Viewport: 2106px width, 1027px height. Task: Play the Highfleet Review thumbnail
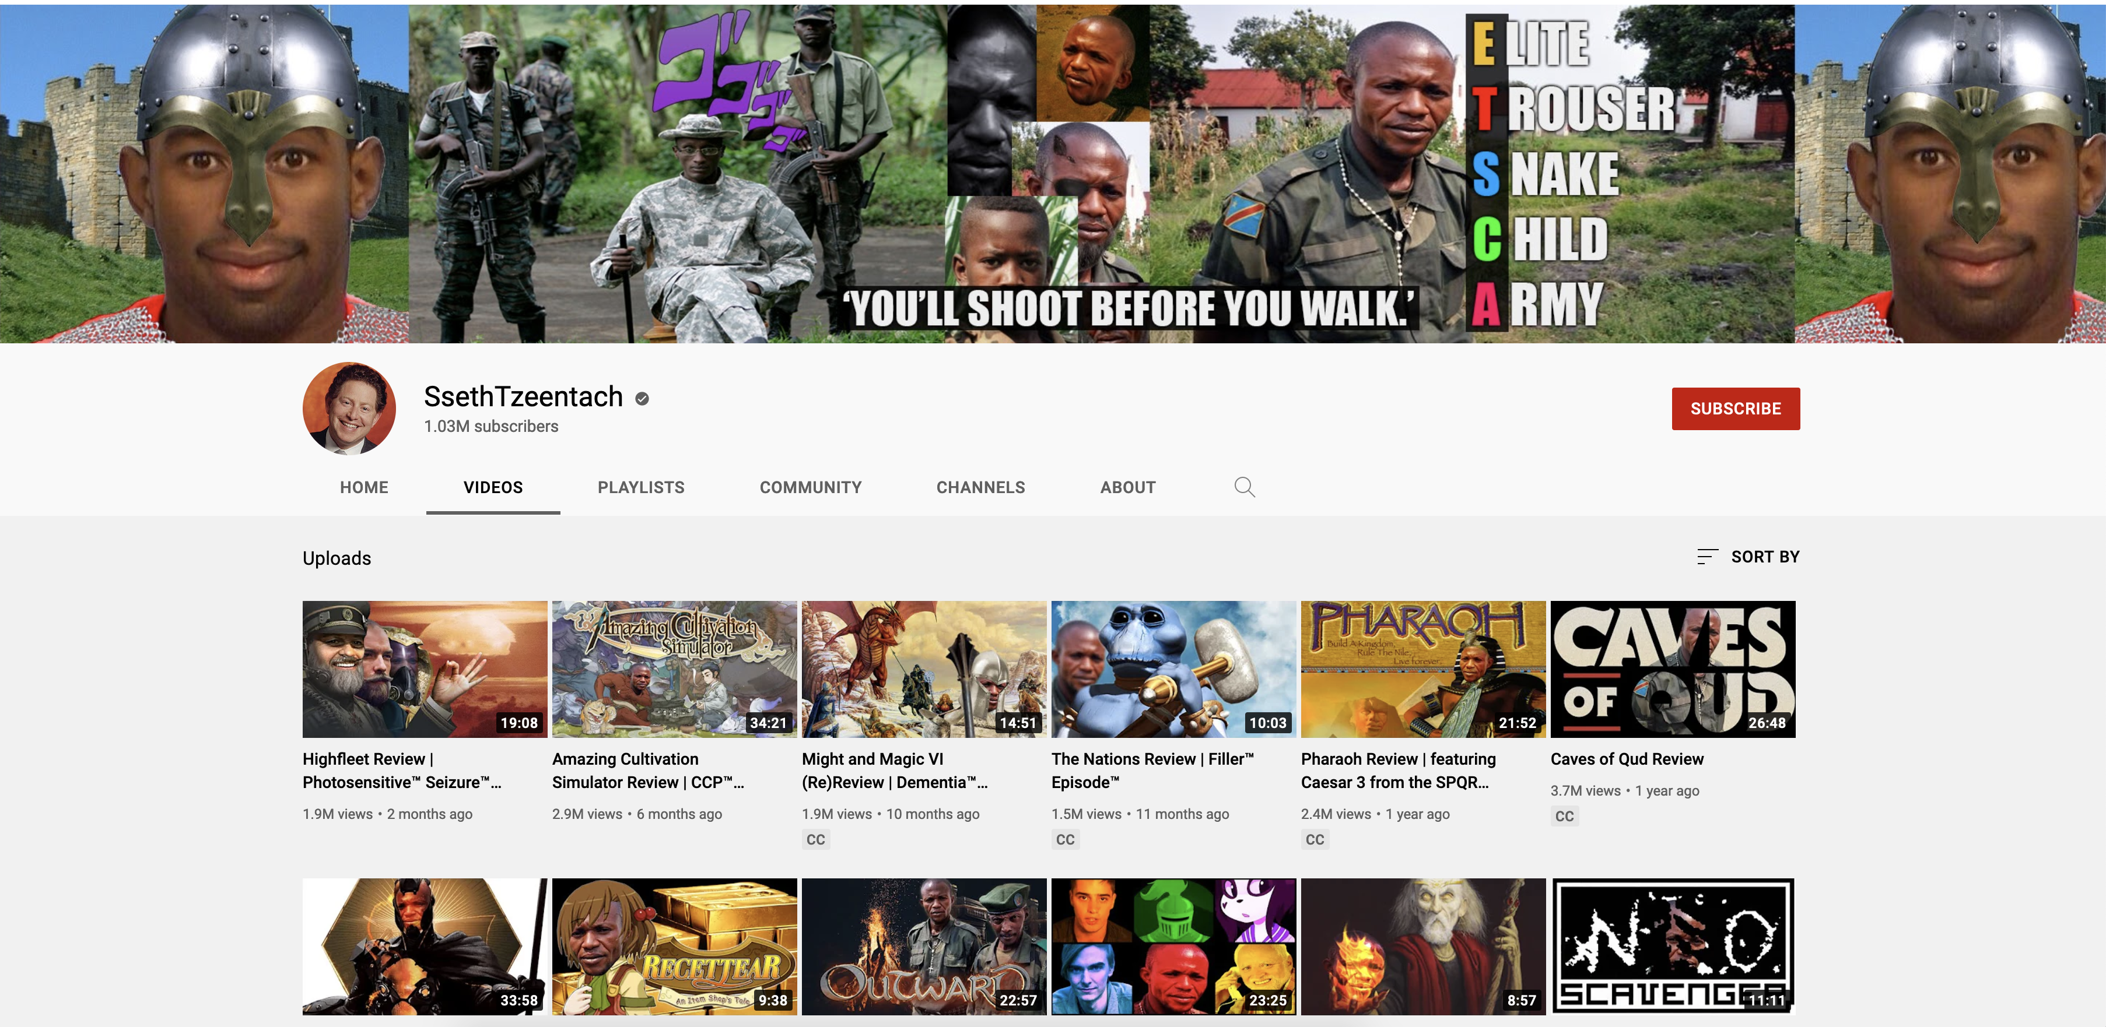coord(425,669)
